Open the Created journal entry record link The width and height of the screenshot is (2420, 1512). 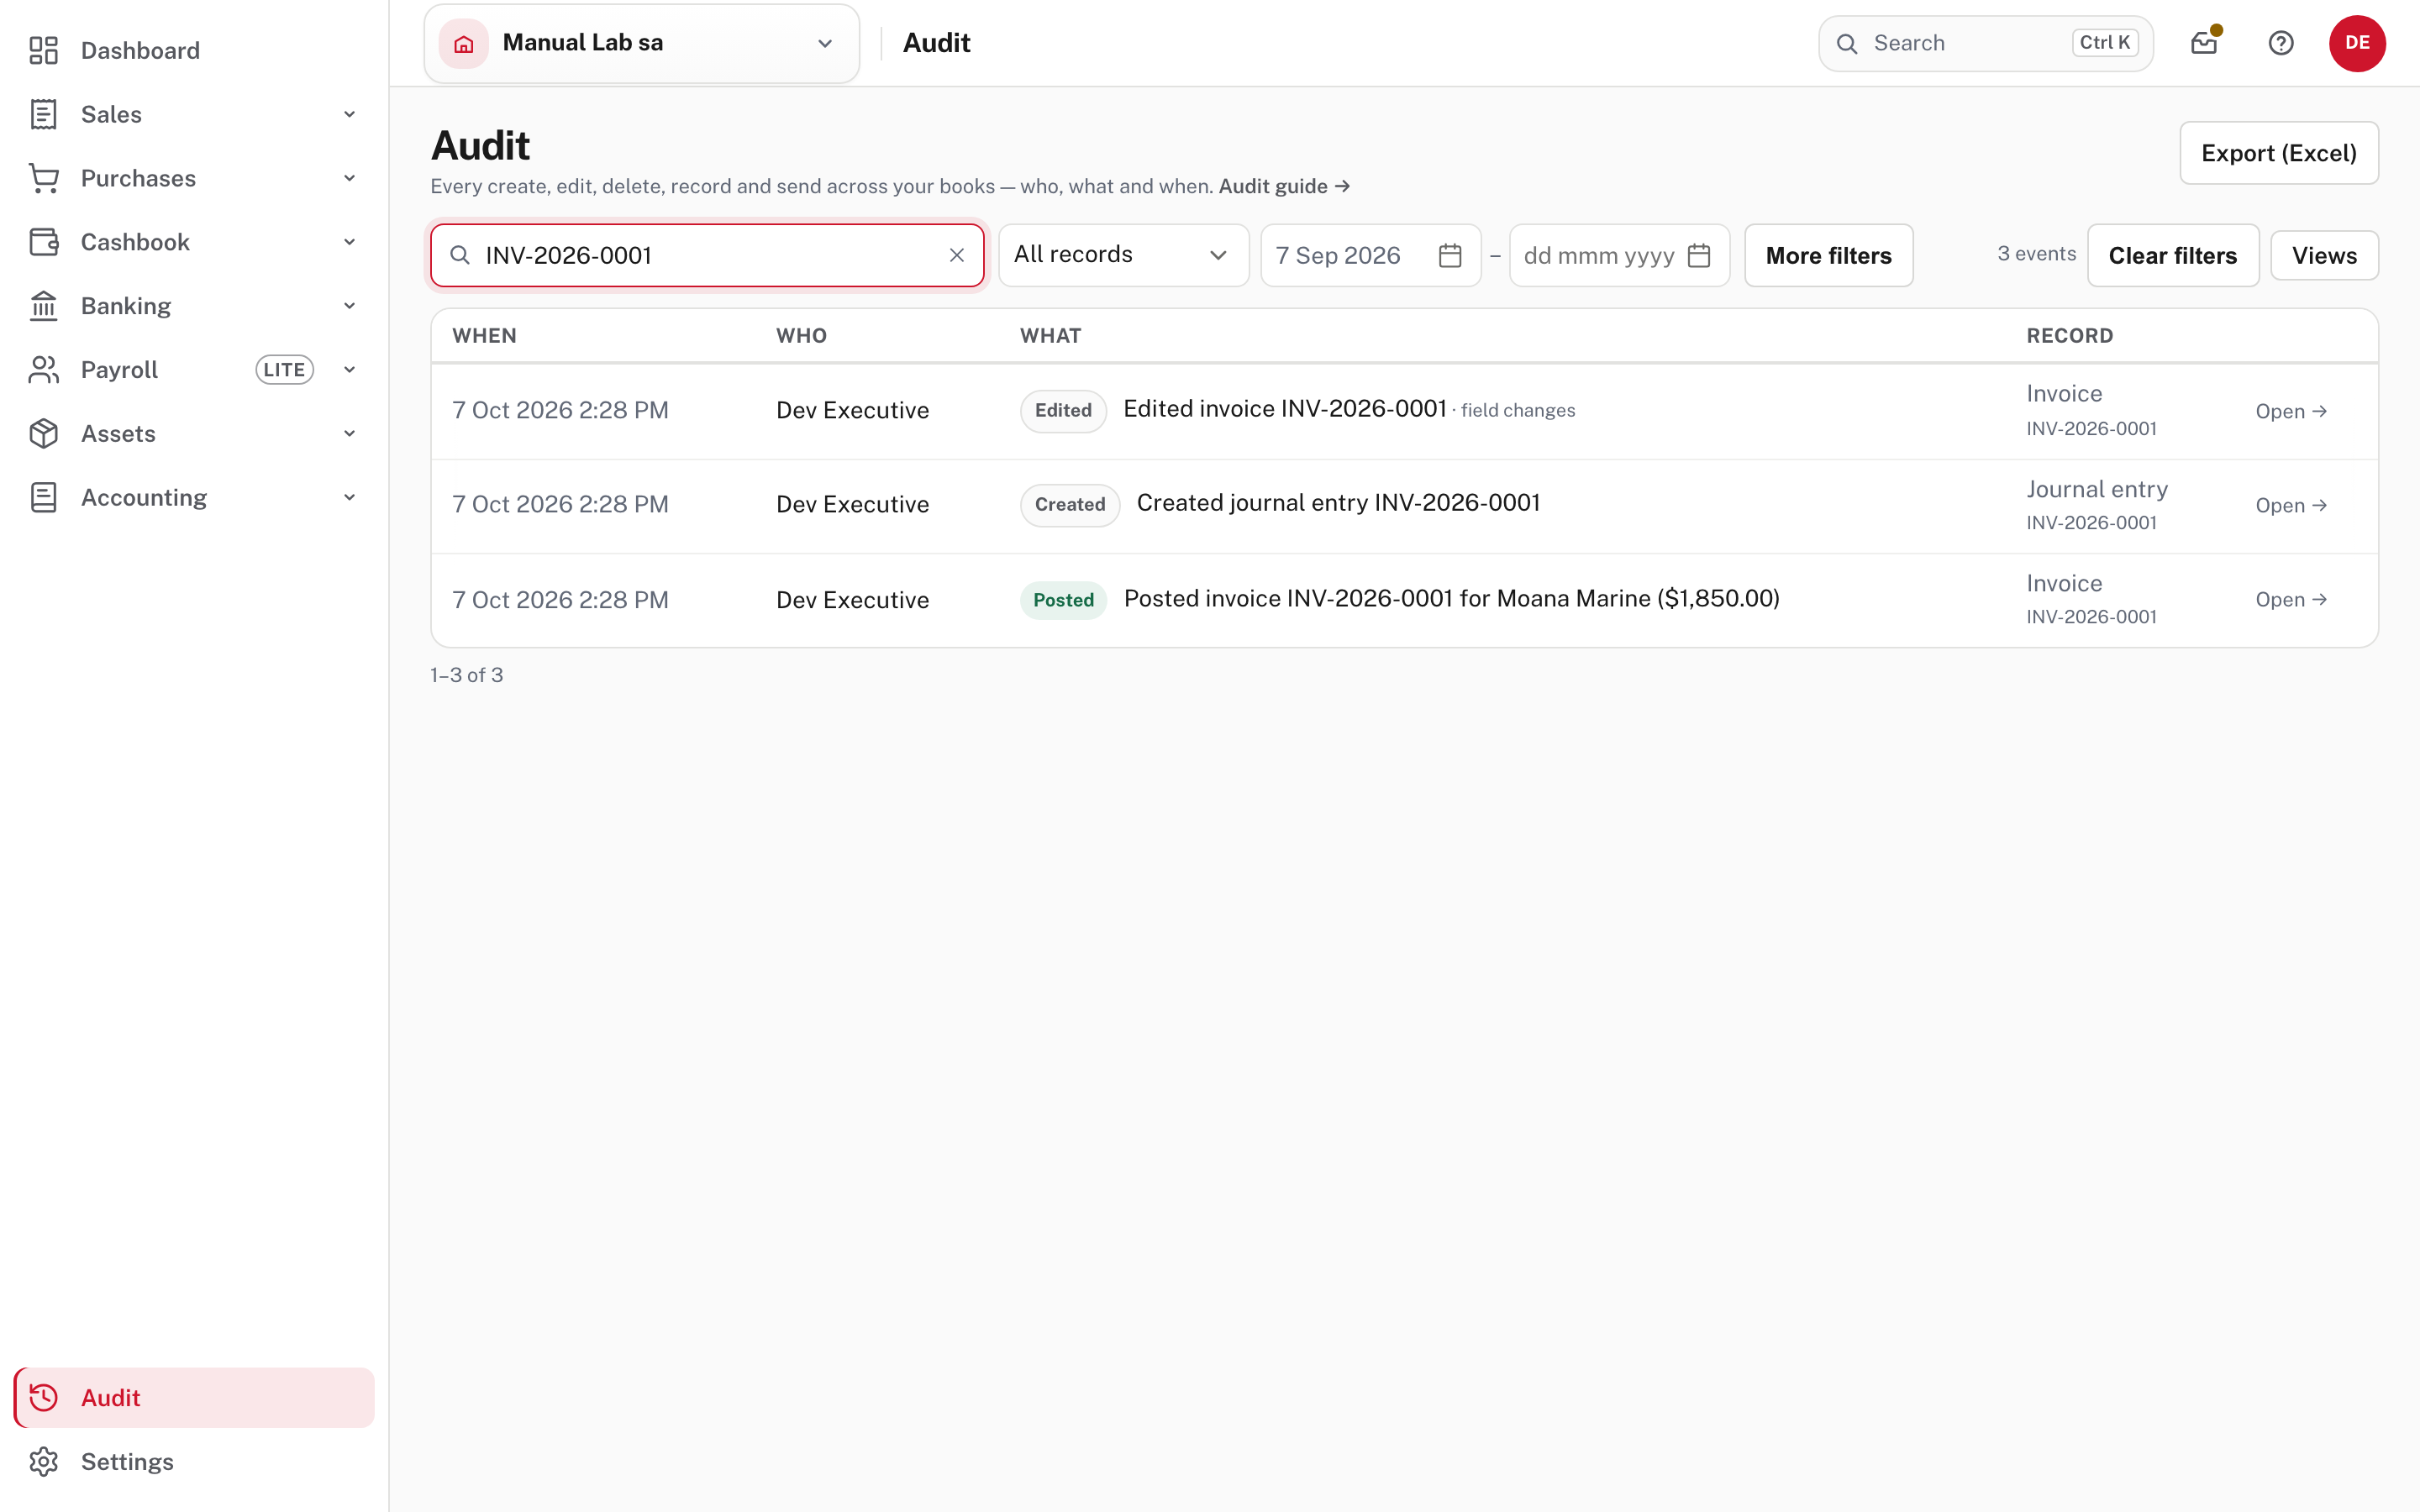point(2291,505)
